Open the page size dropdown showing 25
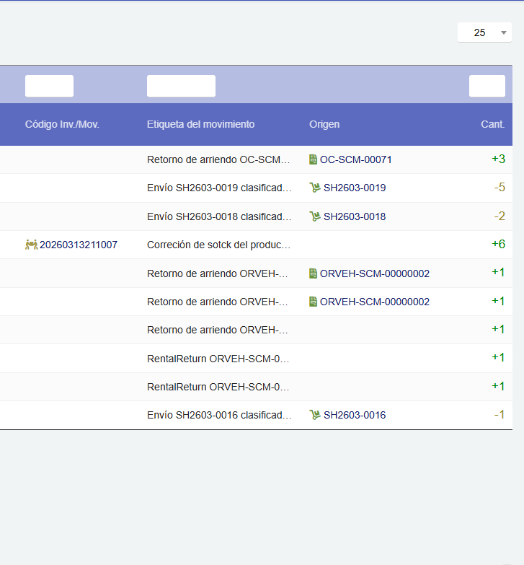The height and width of the screenshot is (565, 524). pyautogui.click(x=484, y=32)
